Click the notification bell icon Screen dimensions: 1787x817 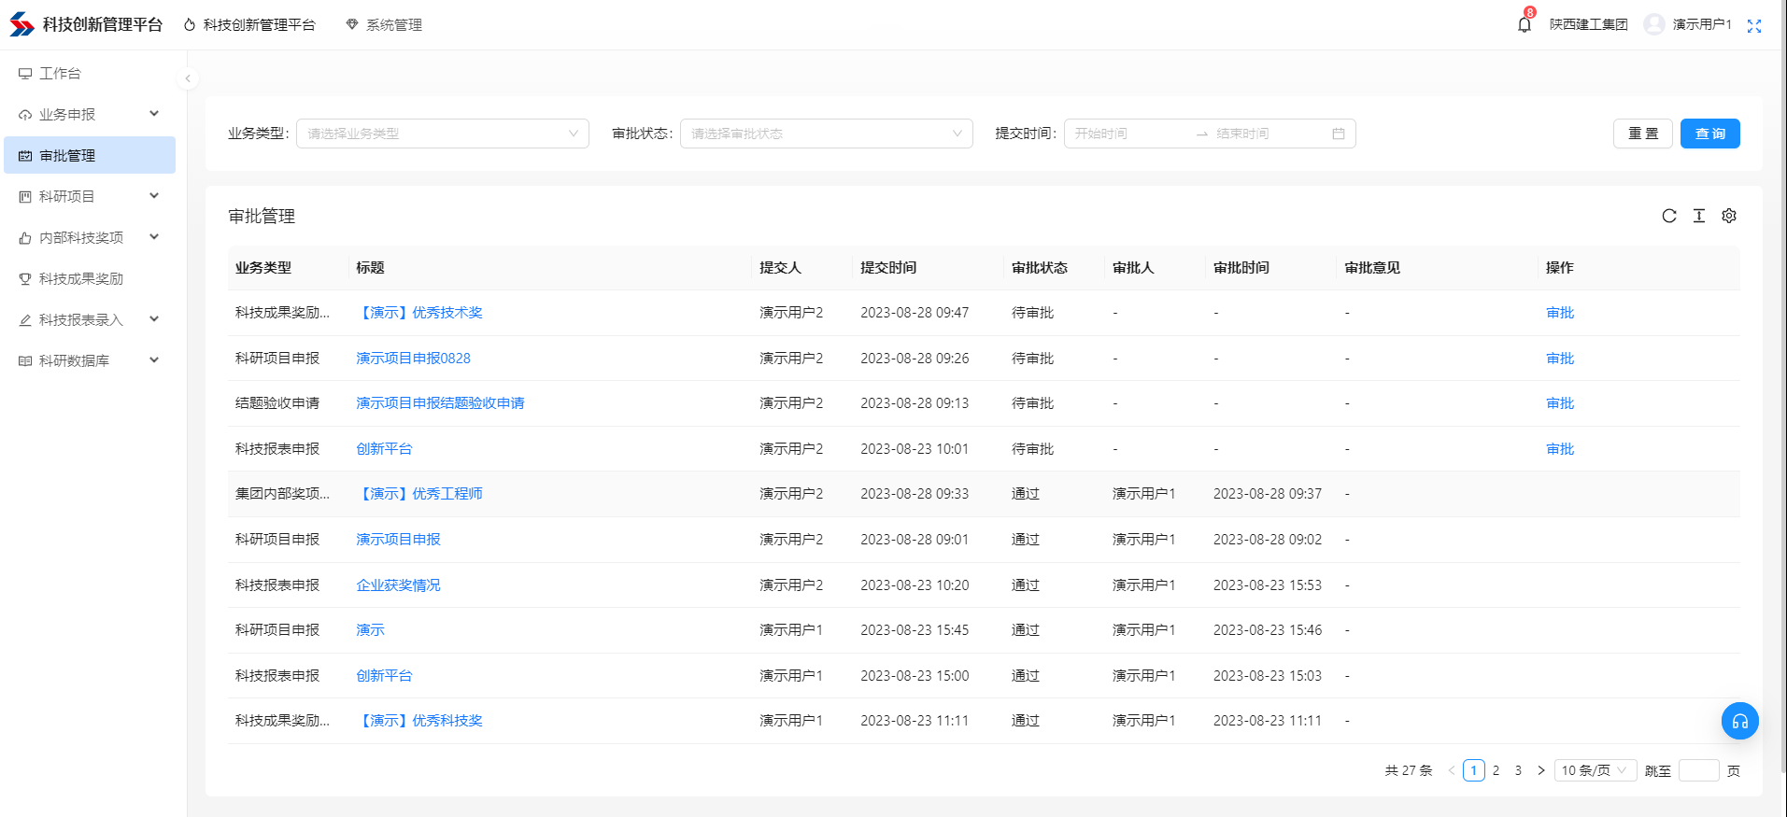[x=1524, y=25]
